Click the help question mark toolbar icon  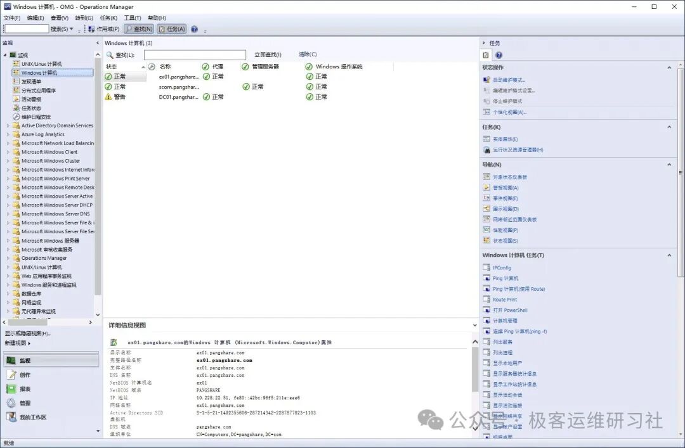point(194,29)
